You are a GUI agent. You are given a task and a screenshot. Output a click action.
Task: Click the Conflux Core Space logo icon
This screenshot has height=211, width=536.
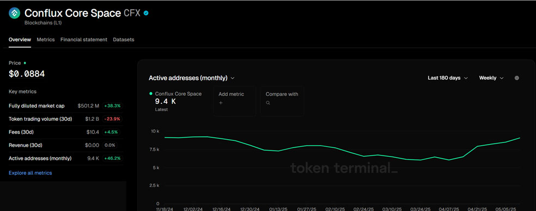click(14, 13)
